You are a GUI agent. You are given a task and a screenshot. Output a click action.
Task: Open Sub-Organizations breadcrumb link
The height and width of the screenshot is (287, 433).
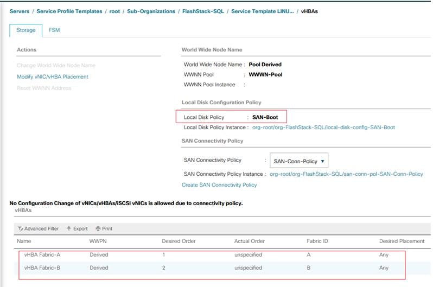click(151, 11)
